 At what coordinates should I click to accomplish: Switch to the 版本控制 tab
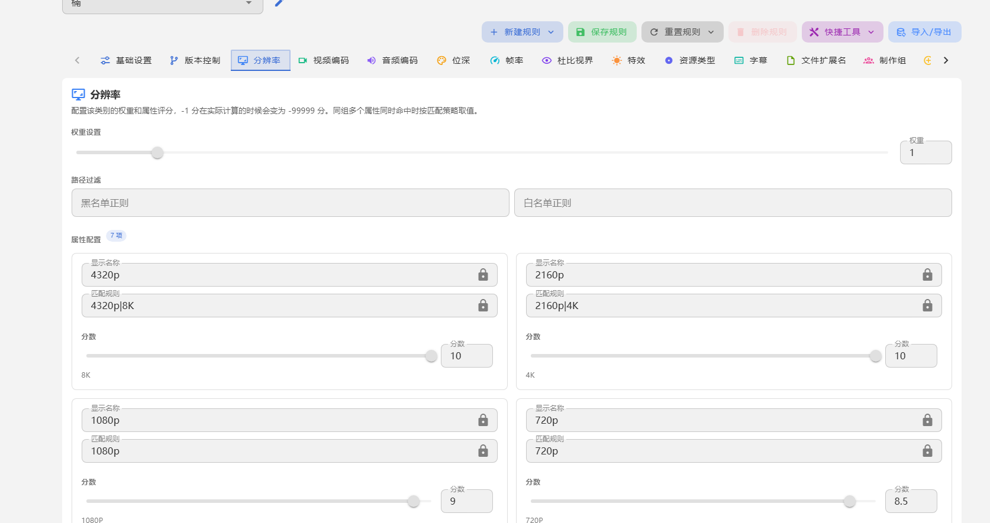click(195, 60)
